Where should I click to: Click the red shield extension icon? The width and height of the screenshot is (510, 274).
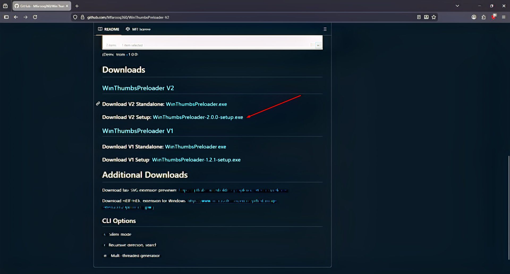click(494, 17)
